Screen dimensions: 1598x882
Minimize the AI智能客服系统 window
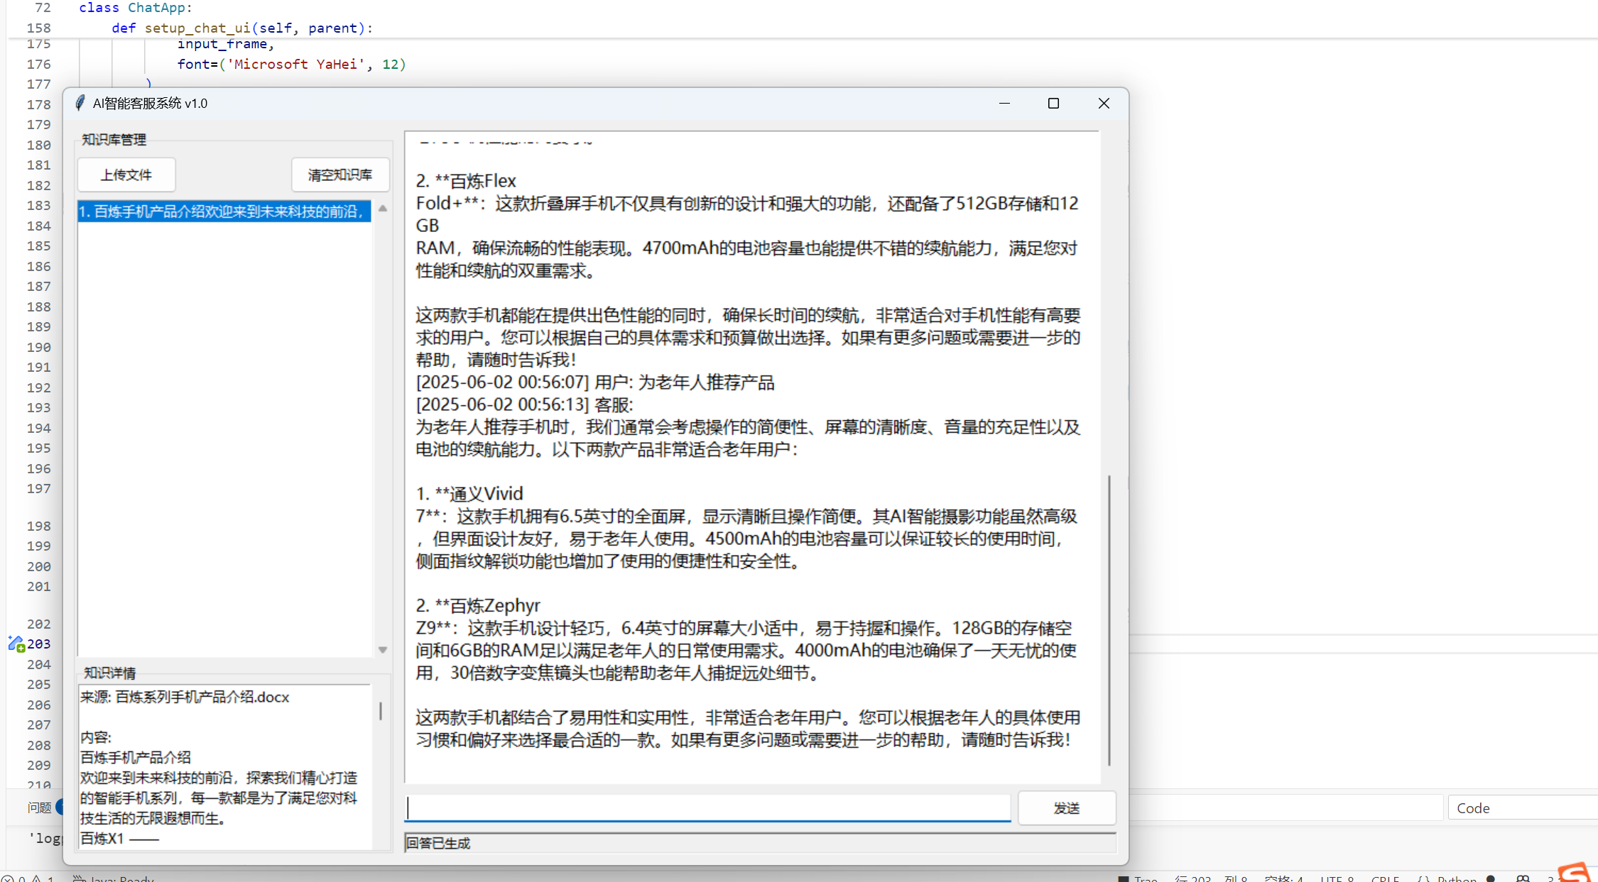(1004, 104)
